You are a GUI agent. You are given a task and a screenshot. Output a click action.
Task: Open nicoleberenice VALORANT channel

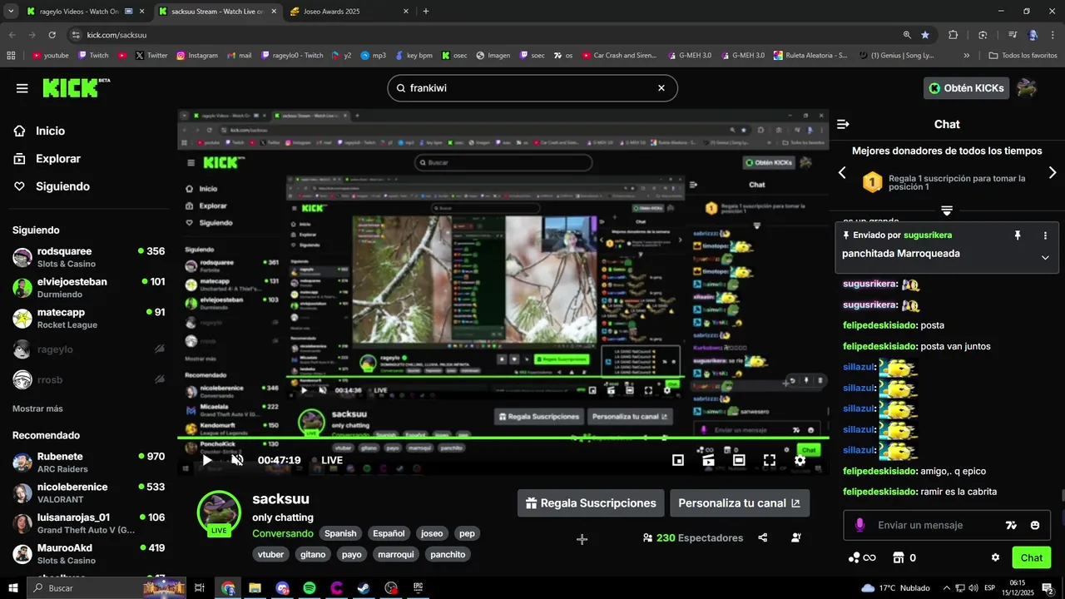click(x=88, y=493)
